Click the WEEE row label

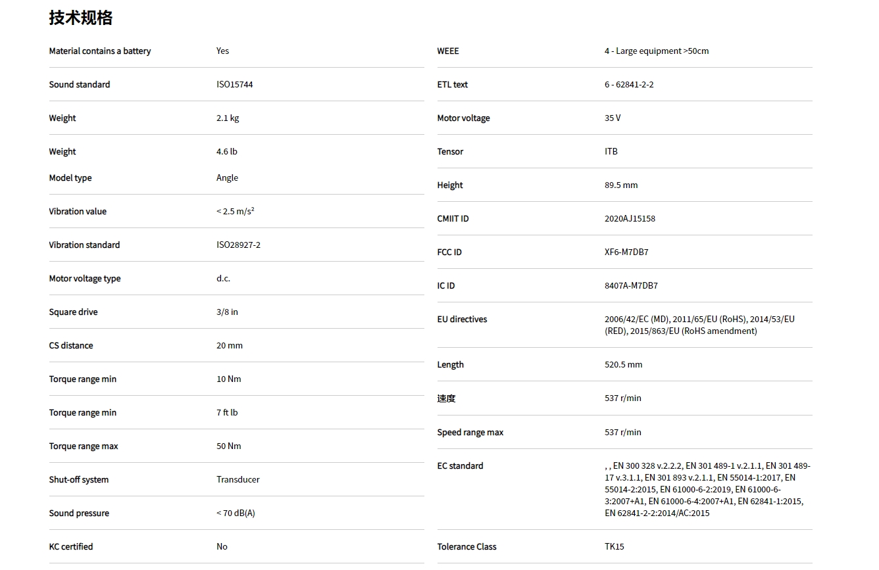pyautogui.click(x=448, y=51)
